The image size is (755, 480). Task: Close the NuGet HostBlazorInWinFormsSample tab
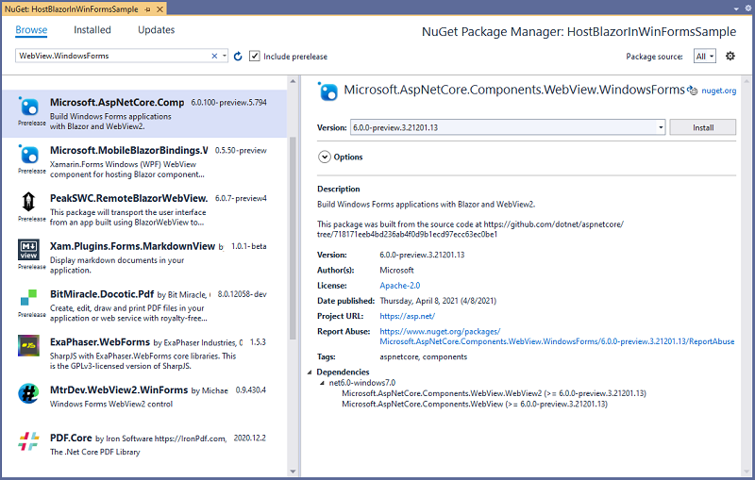[159, 9]
